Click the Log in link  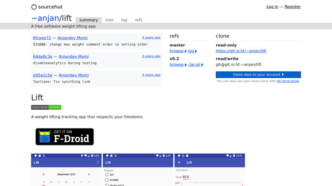(272, 7)
